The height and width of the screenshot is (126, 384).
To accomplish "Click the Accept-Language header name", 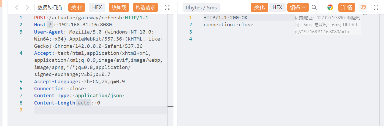I will tap(56, 82).
